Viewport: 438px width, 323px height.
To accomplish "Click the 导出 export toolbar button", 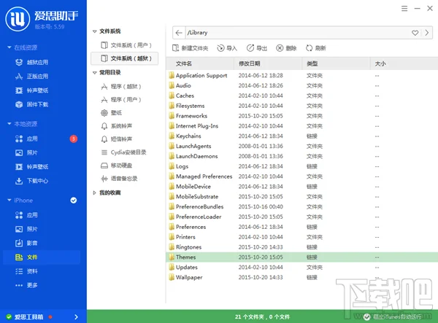I will (257, 48).
